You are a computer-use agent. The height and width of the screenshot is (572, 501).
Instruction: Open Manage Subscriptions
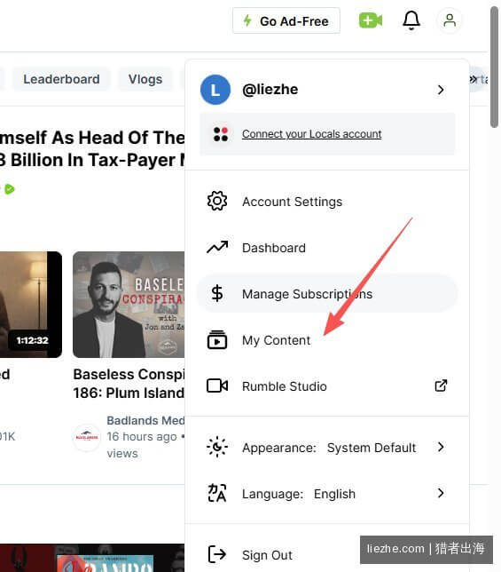click(x=327, y=294)
